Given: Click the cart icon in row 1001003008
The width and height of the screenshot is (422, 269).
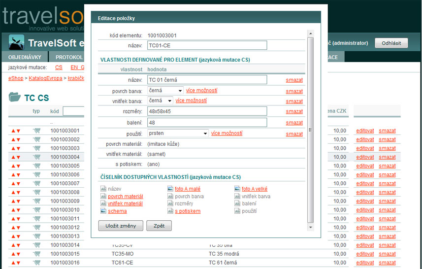Looking at the screenshot, I should pos(37,192).
